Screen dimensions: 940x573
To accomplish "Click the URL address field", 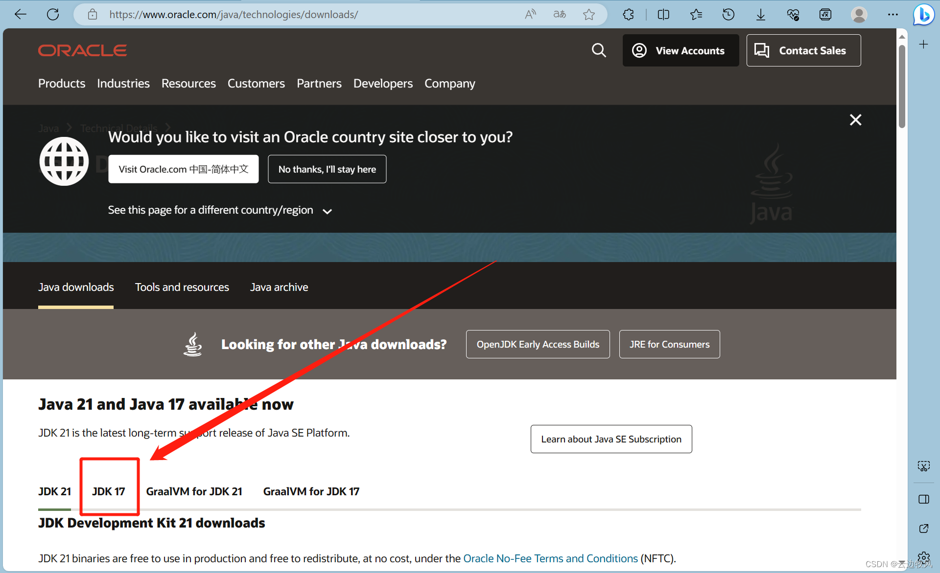I will click(x=294, y=14).
